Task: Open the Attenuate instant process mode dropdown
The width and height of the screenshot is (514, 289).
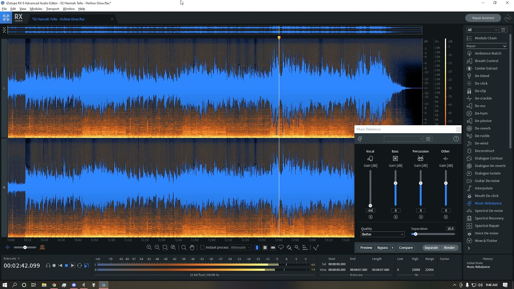Action: click(x=241, y=248)
